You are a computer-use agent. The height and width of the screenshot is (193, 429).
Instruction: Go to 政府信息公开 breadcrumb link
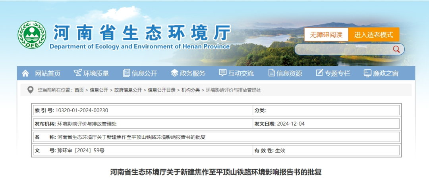click(x=128, y=90)
